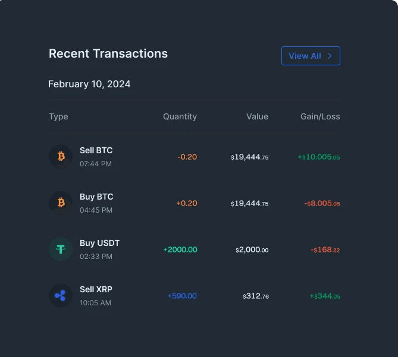
Task: Click the -$8,005.05 loss amount
Action: (322, 204)
